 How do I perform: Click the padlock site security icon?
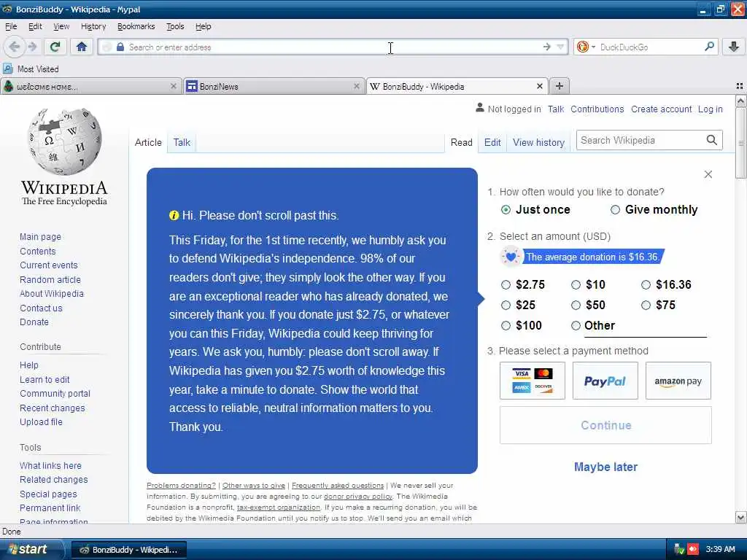pyautogui.click(x=120, y=47)
